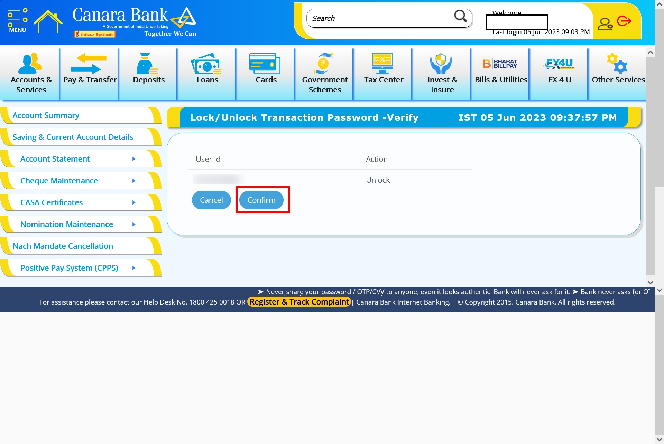The width and height of the screenshot is (664, 444).
Task: Click the IST date time display
Action: point(538,118)
